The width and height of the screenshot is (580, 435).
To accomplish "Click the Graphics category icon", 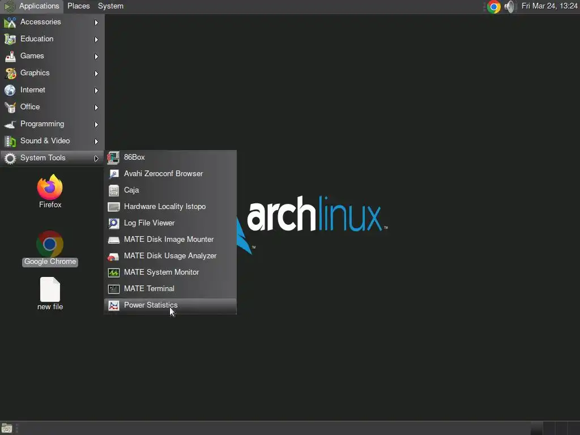I will pyautogui.click(x=10, y=73).
